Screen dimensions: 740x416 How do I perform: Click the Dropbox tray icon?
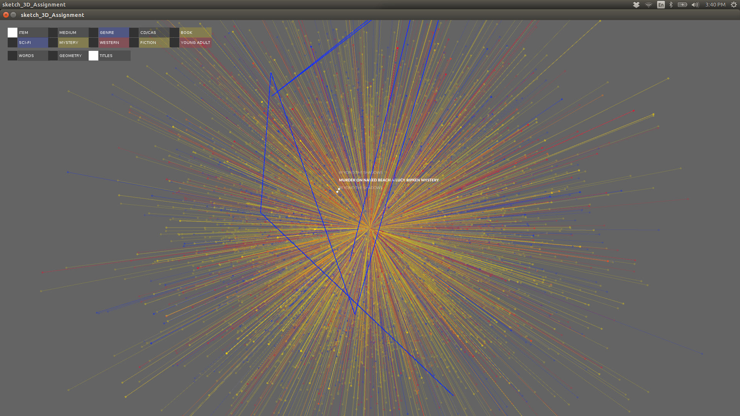636,5
